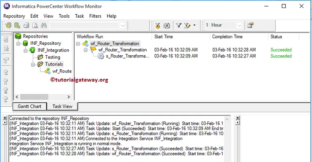The width and height of the screenshot is (312, 162).
Task: Select the s_Router_Transforma... session row
Action: click(127, 56)
